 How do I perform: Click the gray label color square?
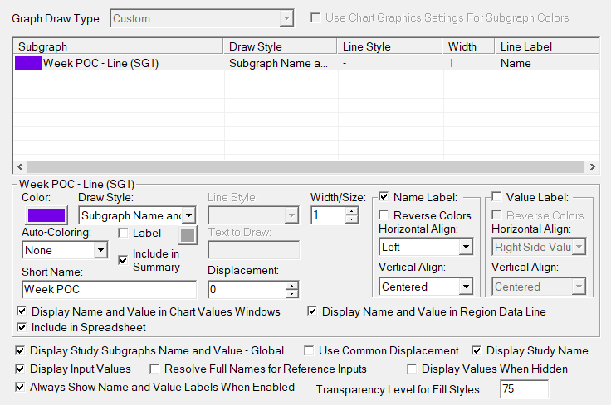[188, 234]
